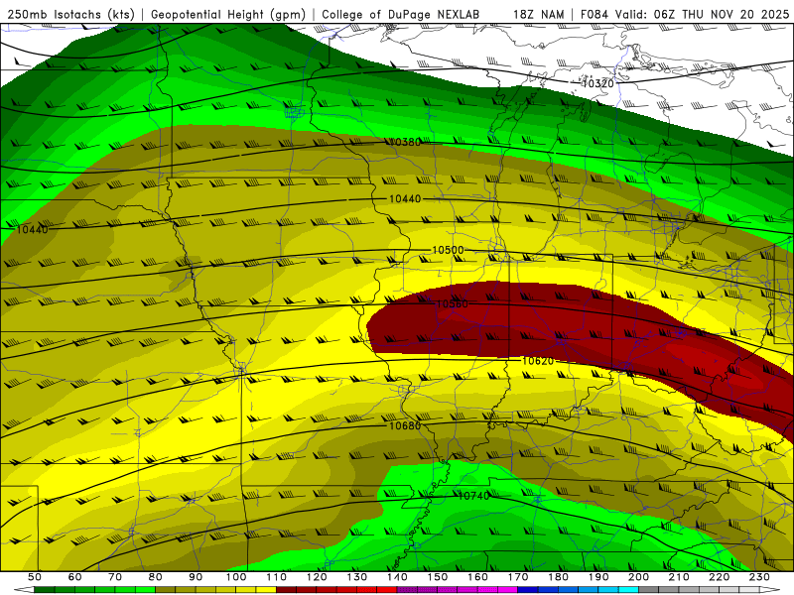Screen dimensions: 794x595
Task: Click the 80 value on the color scale
Action: (156, 577)
